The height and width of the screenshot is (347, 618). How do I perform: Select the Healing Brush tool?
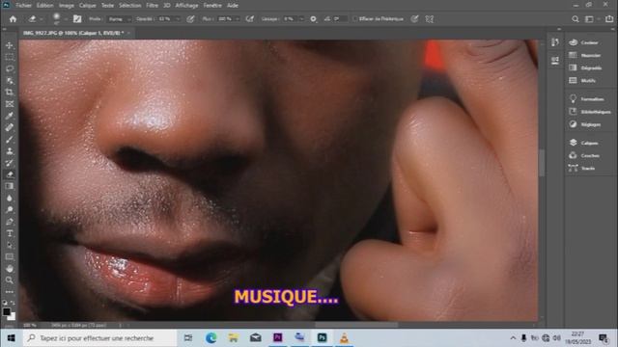pyautogui.click(x=10, y=128)
